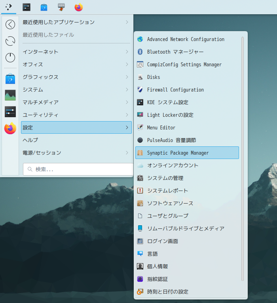
Task: Click the back arrow icon in menu sidebar
Action: tap(10, 24)
